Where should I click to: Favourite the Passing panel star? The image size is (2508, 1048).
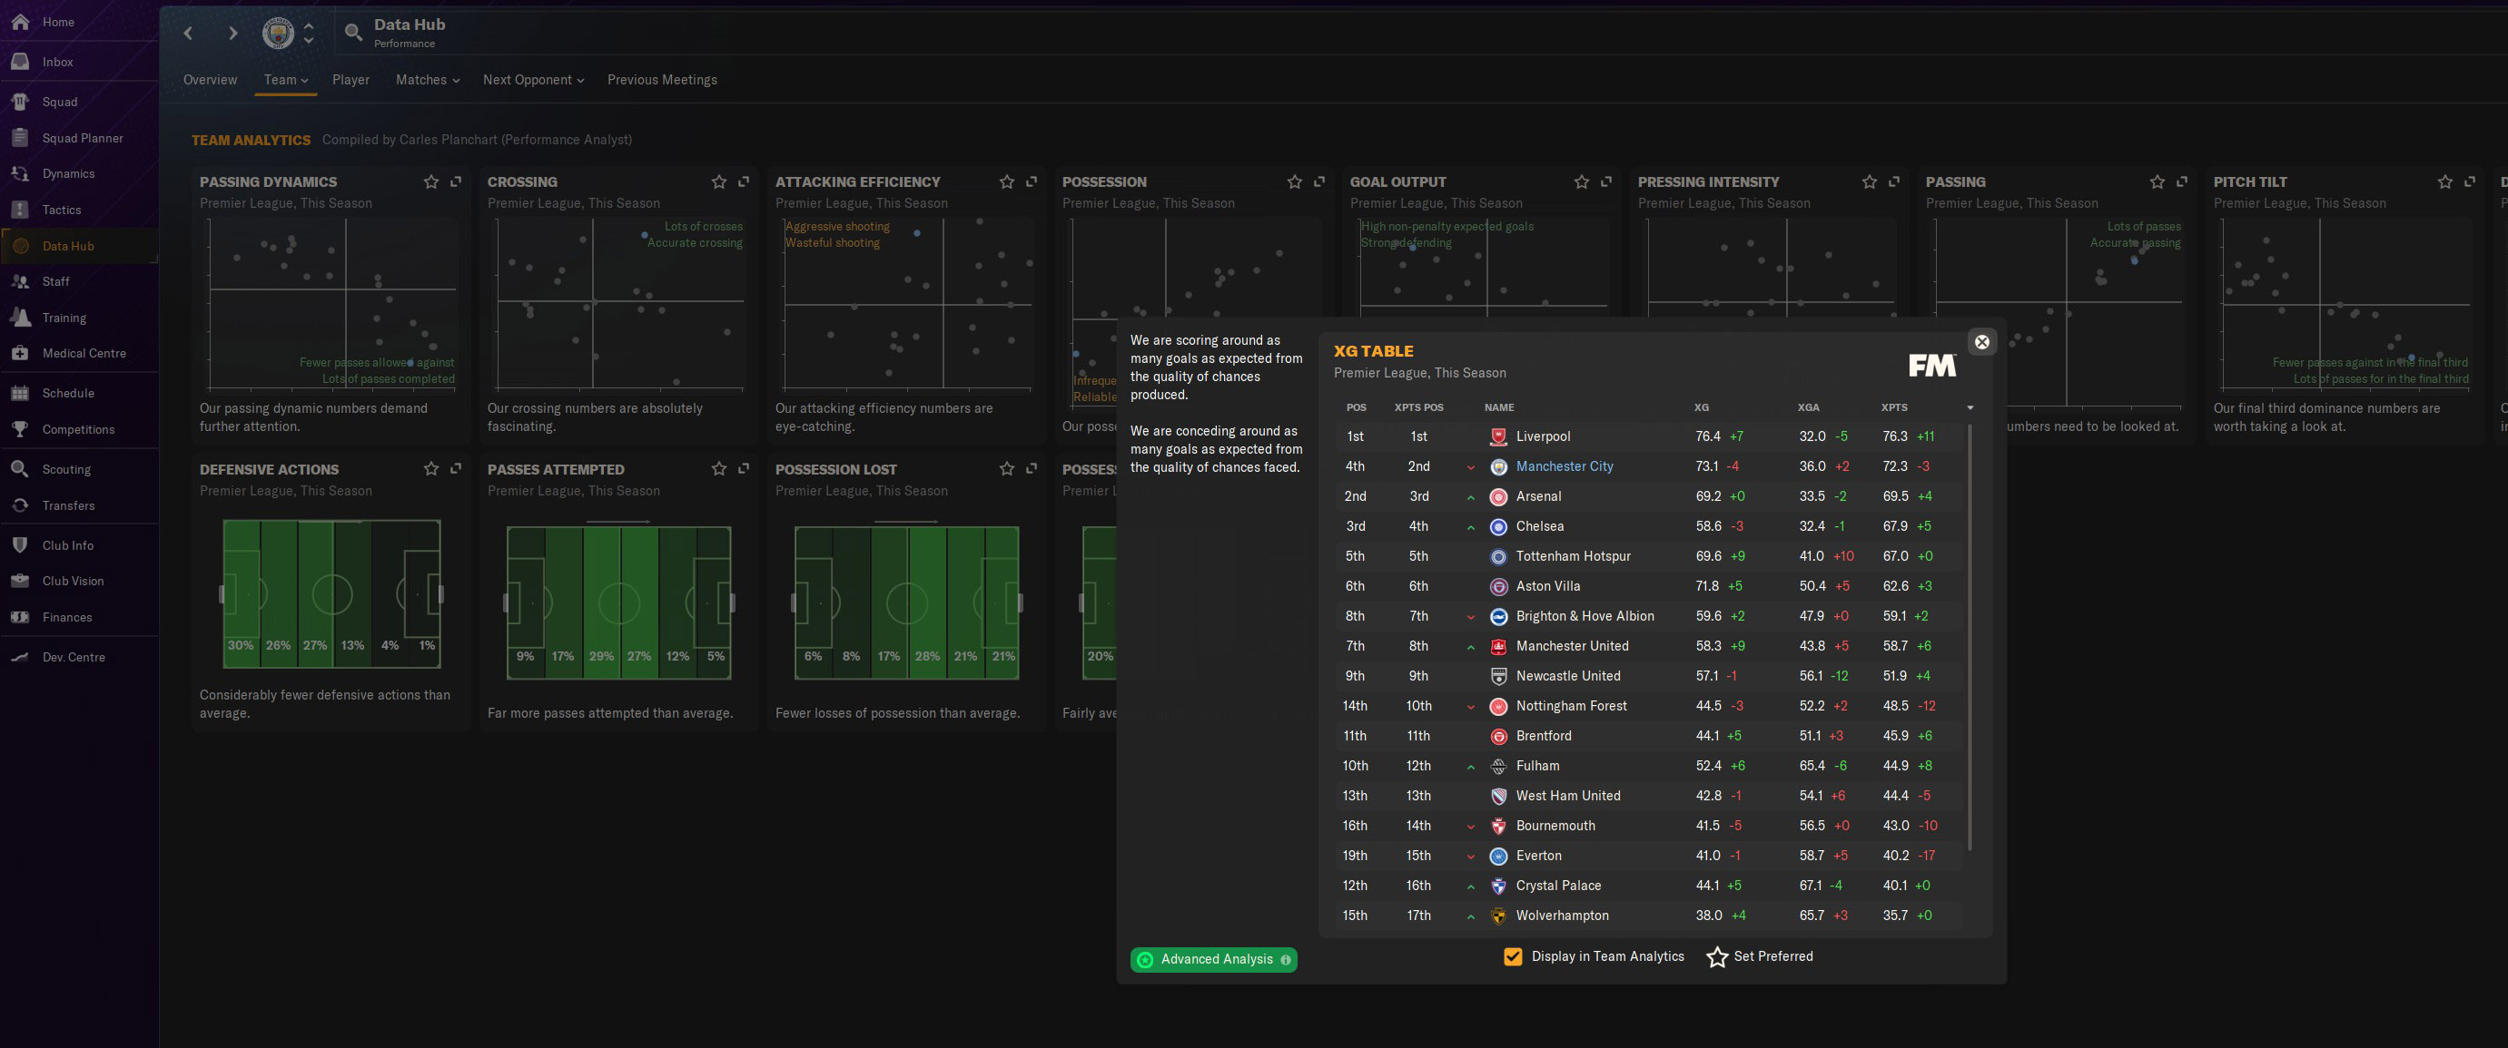[x=2157, y=181]
